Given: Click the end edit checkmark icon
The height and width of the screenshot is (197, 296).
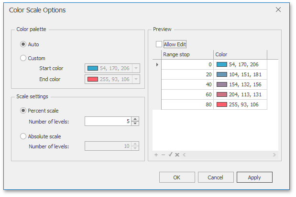Looking at the screenshot, I should 170,155.
